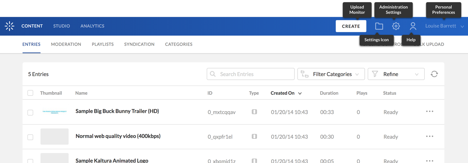Click the Name column header
This screenshot has height=163, width=468.
81,93
